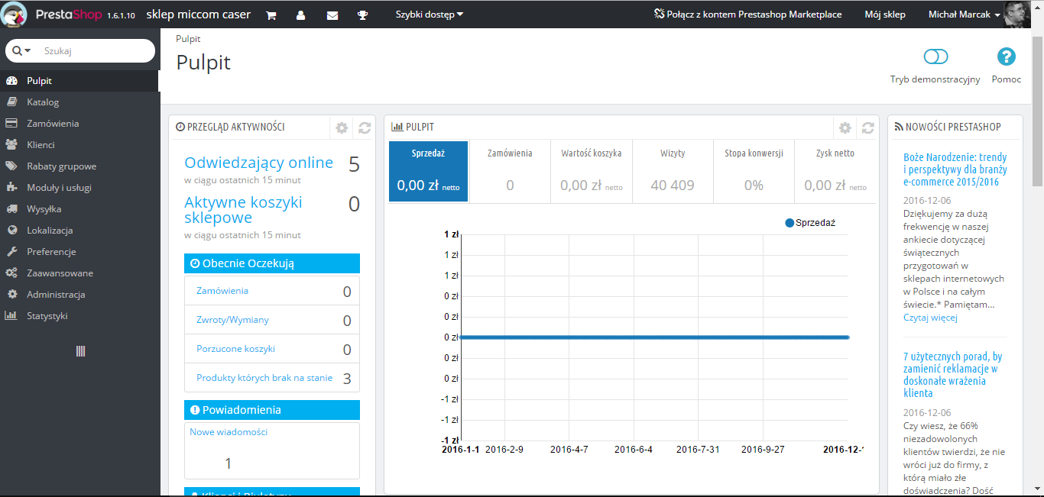Image resolution: width=1044 pixels, height=497 pixels.
Task: Click Czytaj więcej under first news item
Action: 930,318
